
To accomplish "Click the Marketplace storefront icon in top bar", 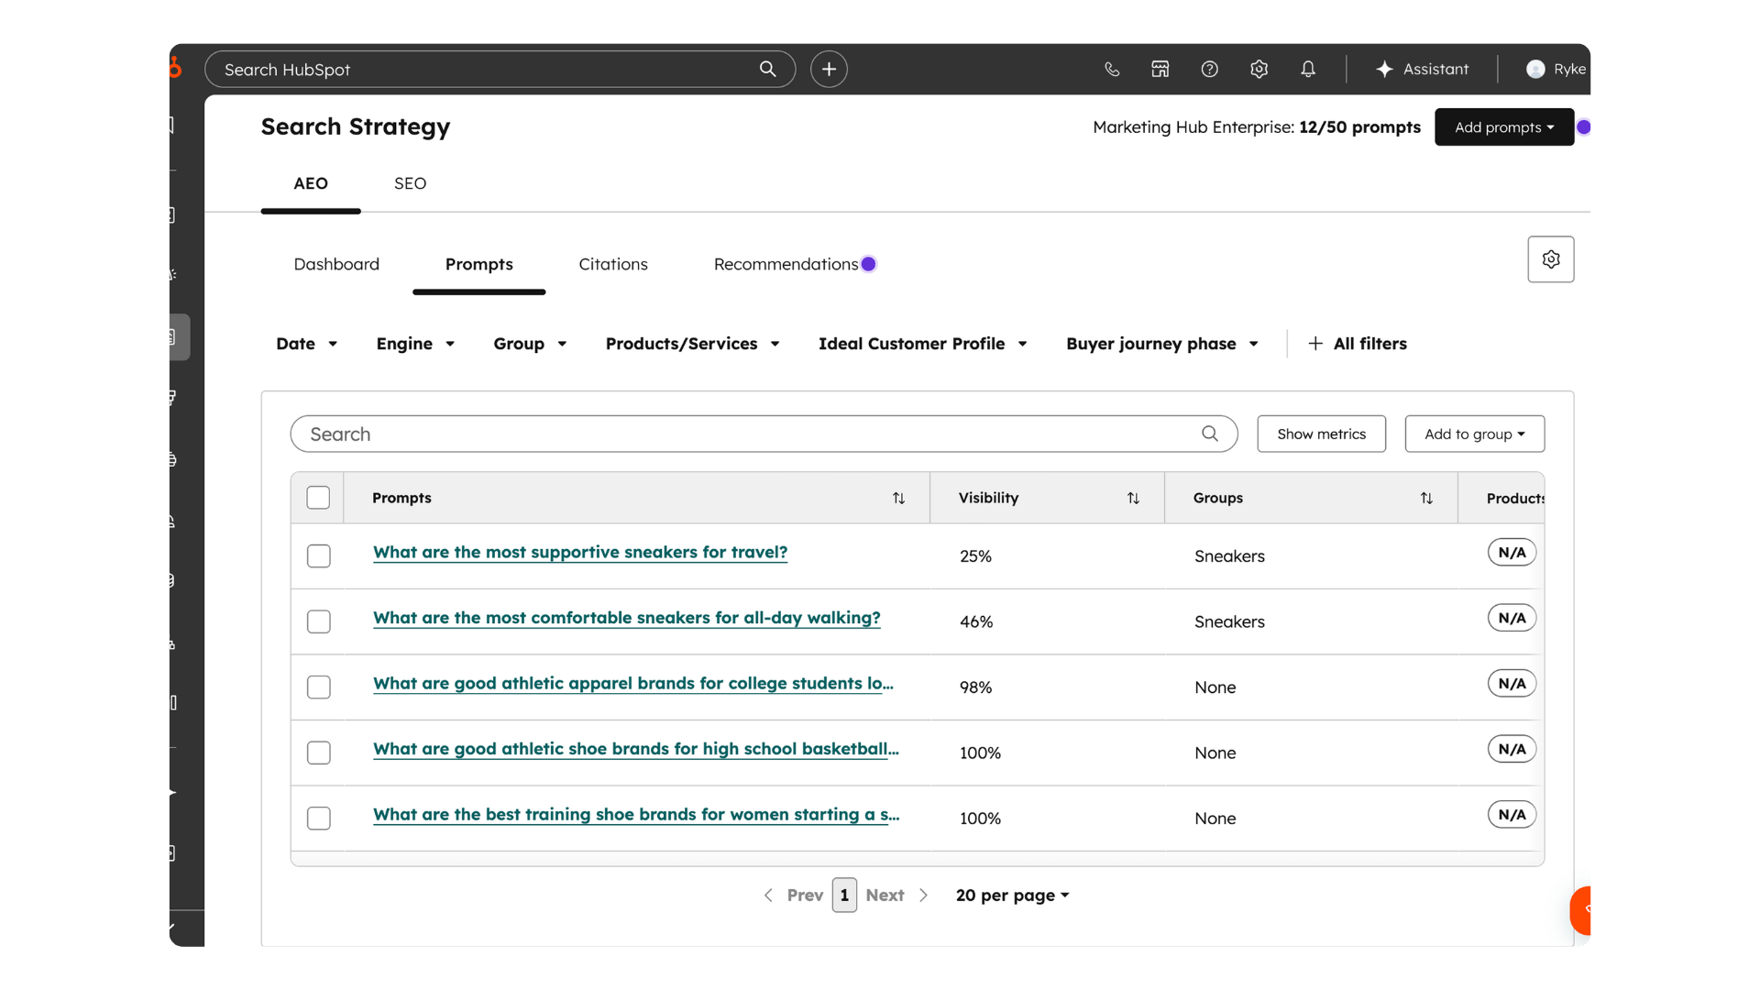I will pos(1160,69).
